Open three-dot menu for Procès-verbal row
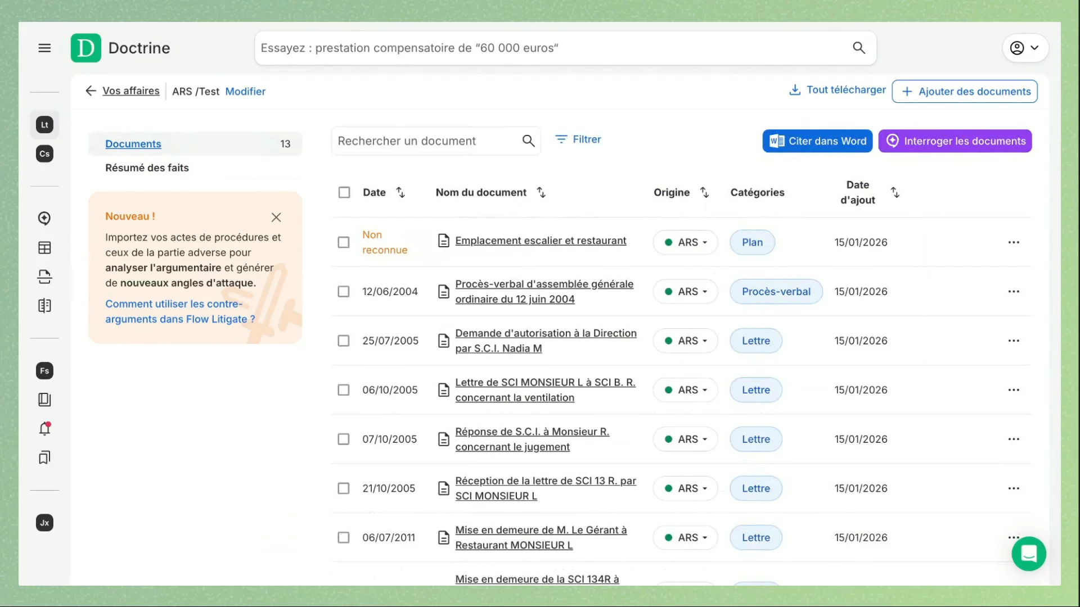 [x=1014, y=292]
